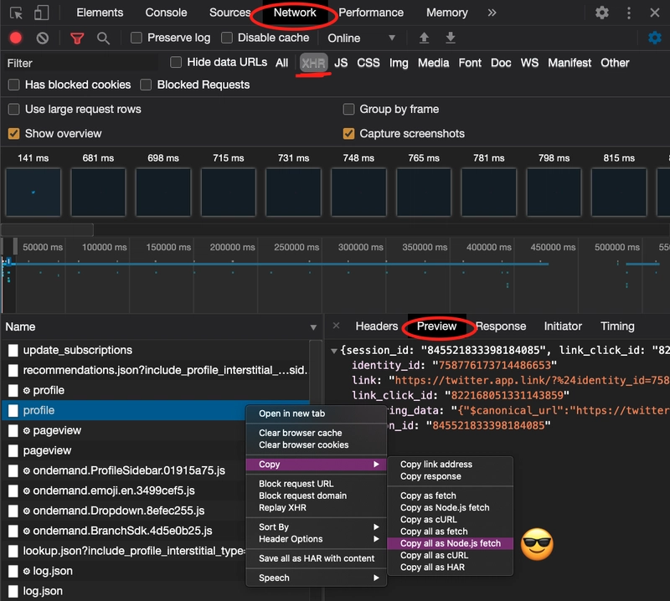
Task: Choose Copy response
Action: (x=450, y=476)
